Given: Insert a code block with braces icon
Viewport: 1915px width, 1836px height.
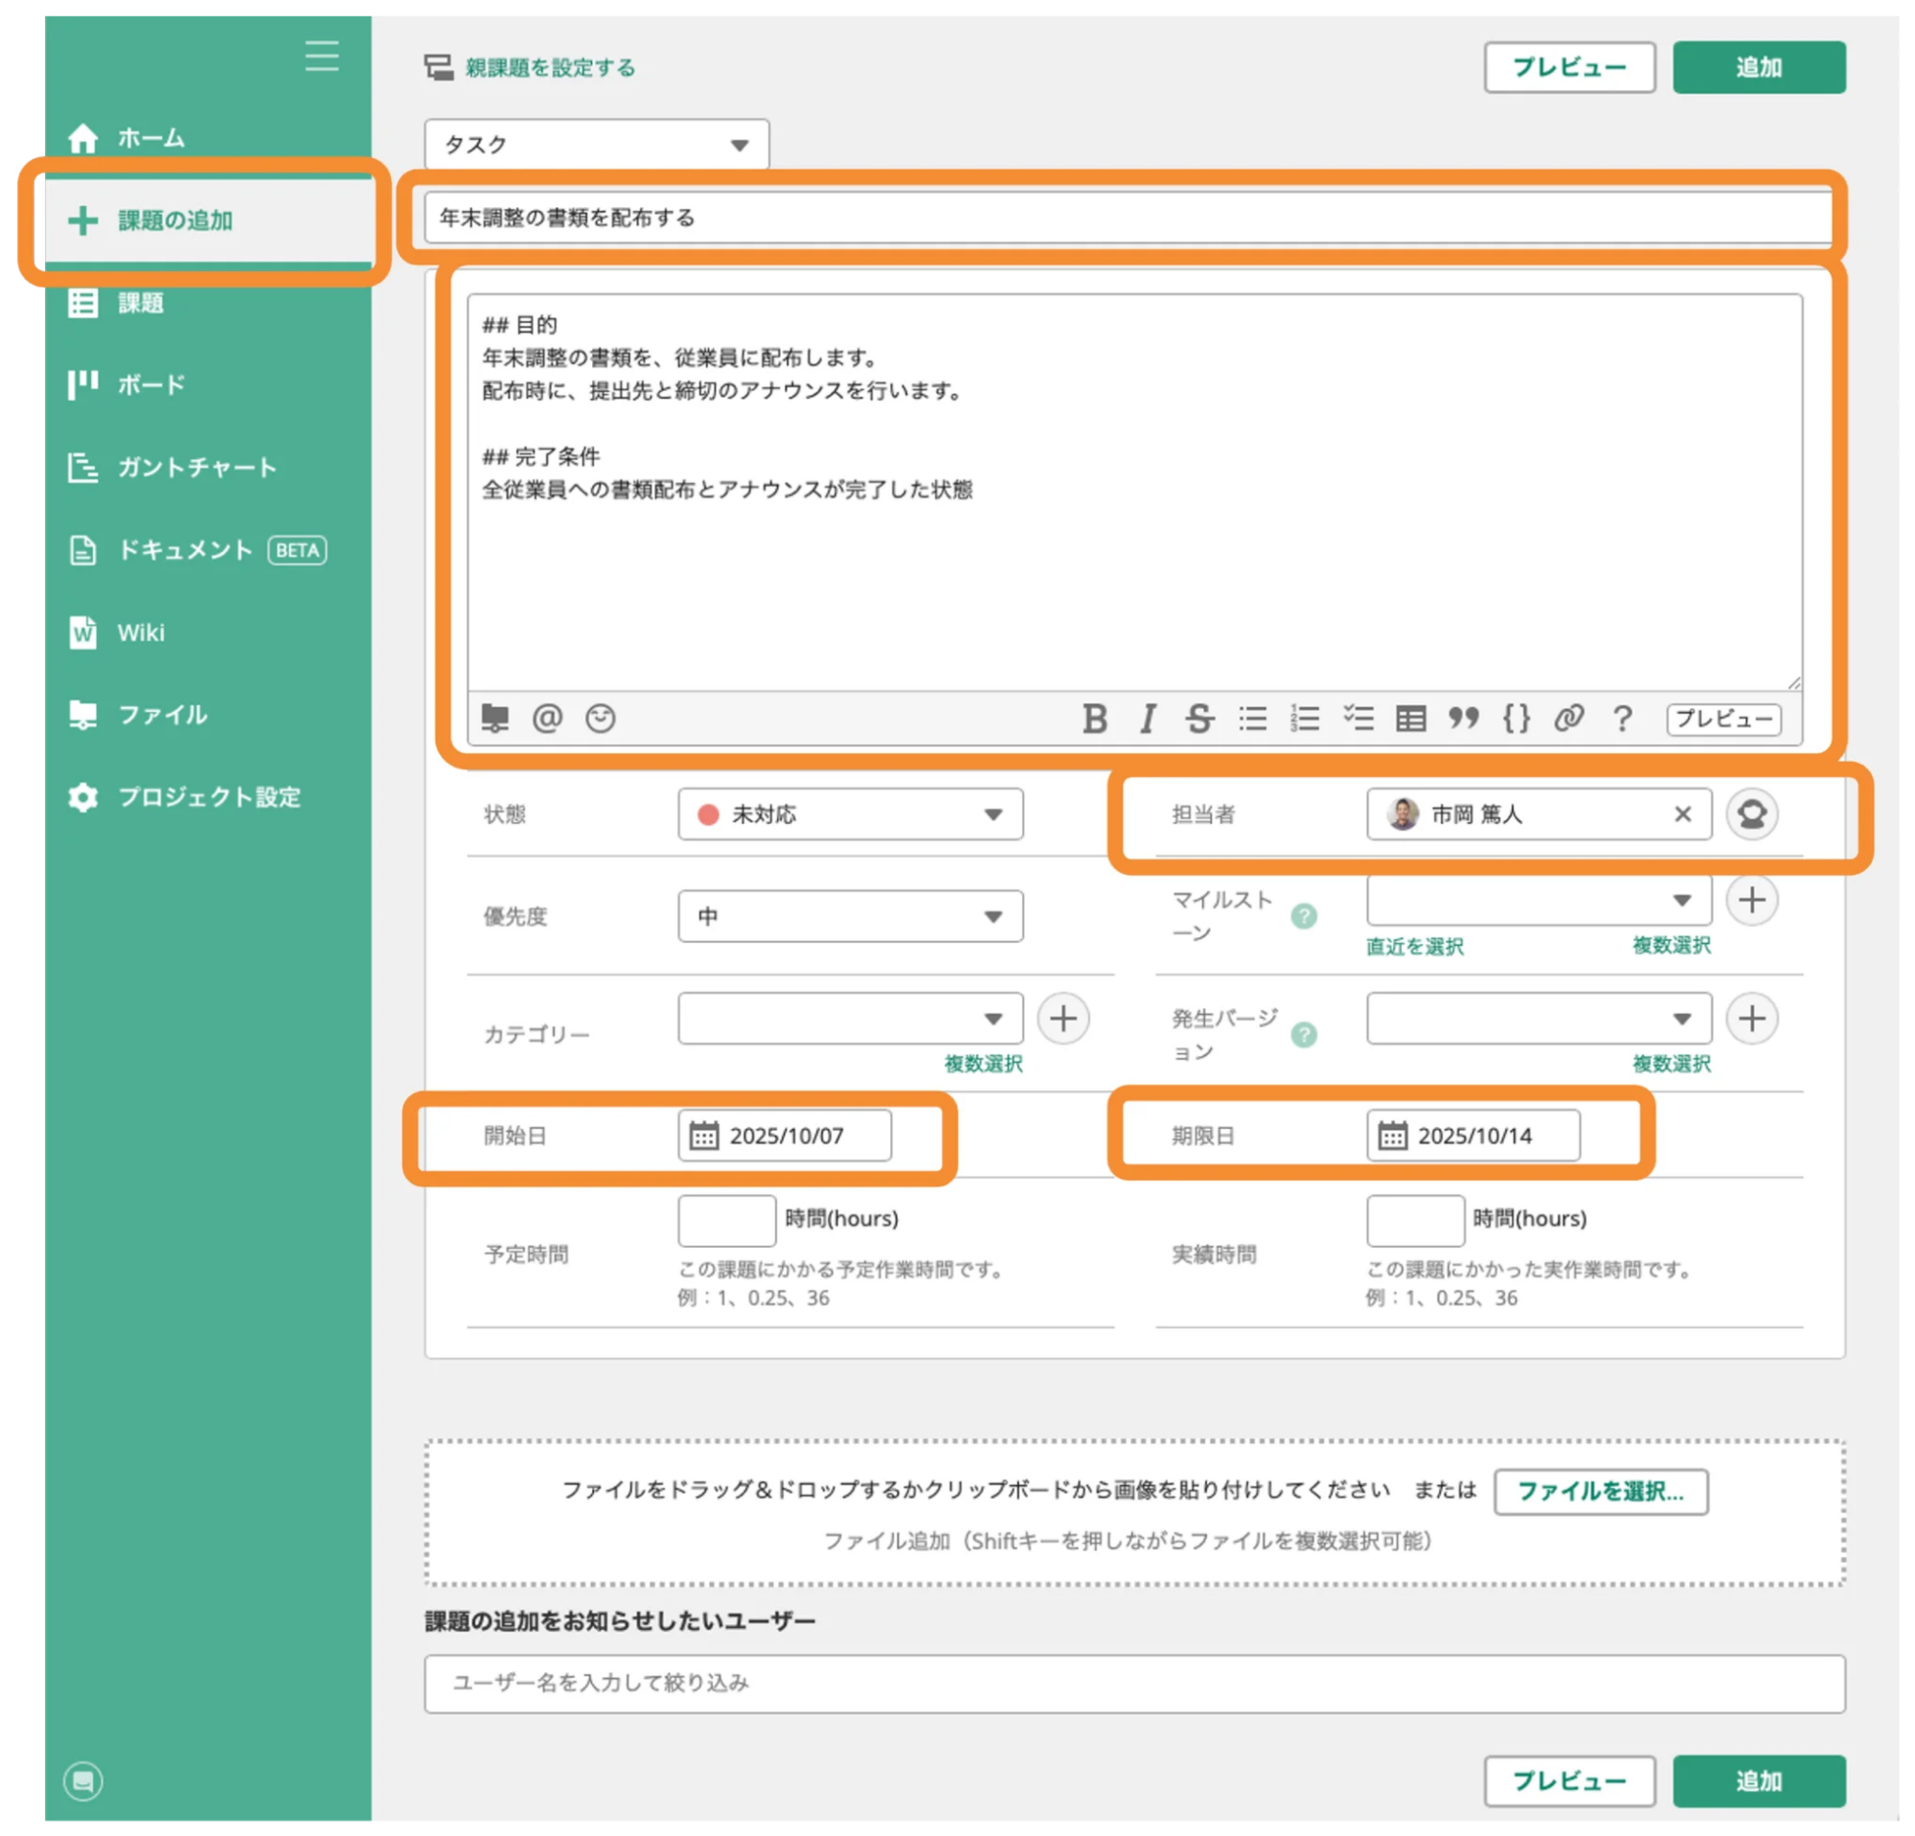Looking at the screenshot, I should pyautogui.click(x=1516, y=718).
